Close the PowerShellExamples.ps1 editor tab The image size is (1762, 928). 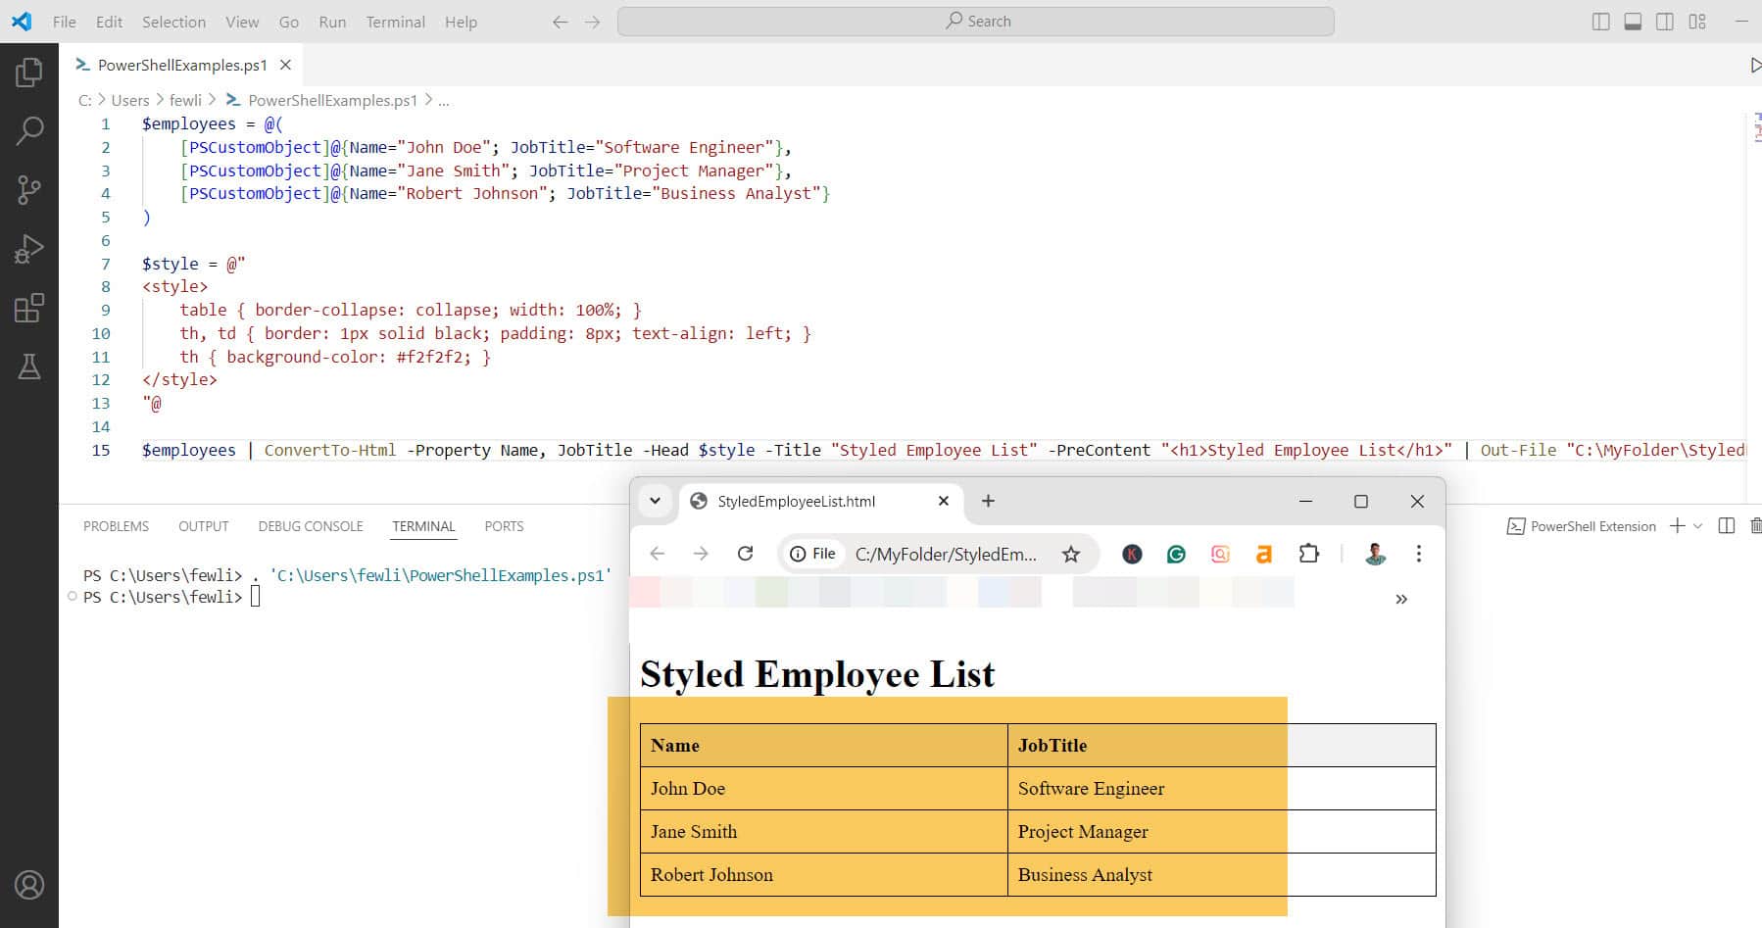click(285, 65)
